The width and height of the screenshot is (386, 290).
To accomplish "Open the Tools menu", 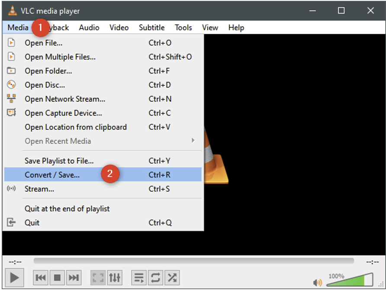I will 183,27.
